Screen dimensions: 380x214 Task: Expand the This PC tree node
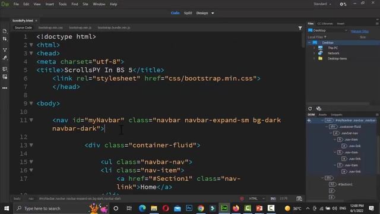click(x=314, y=48)
